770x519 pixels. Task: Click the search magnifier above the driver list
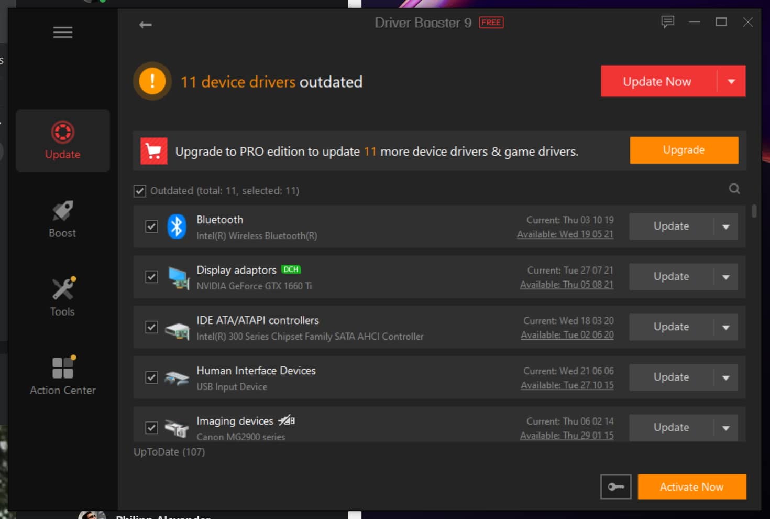[734, 188]
